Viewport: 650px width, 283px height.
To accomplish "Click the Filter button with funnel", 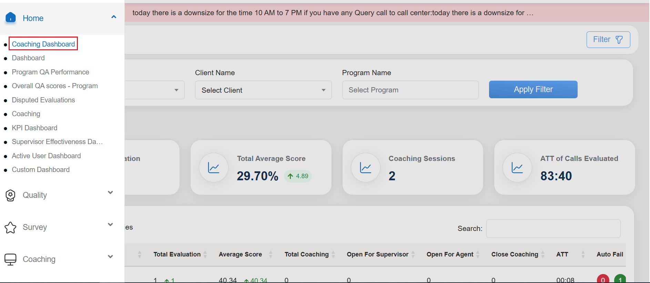I will click(608, 40).
